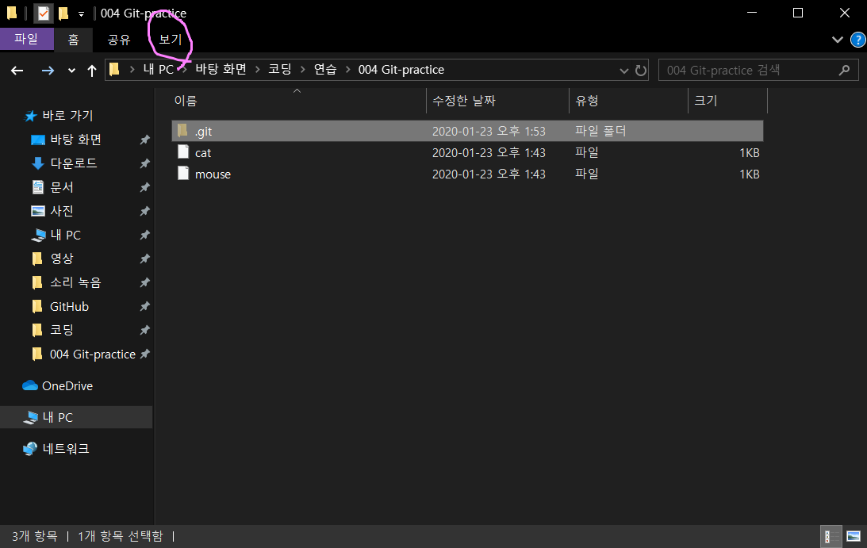867x548 pixels.
Task: Select the .git folder row
Action: (x=467, y=131)
